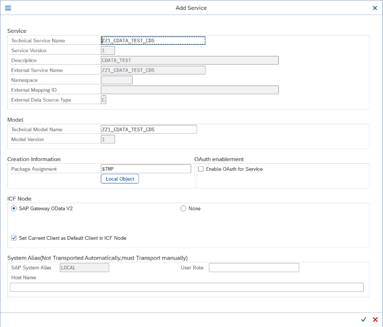Click the External Service Name field

click(x=153, y=70)
